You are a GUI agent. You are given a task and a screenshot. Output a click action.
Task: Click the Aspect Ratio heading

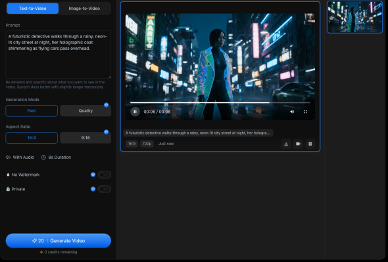(x=18, y=127)
